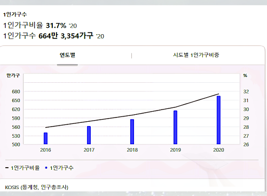
Task: Click the 31 right axis value
Action: pyautogui.click(x=246, y=100)
